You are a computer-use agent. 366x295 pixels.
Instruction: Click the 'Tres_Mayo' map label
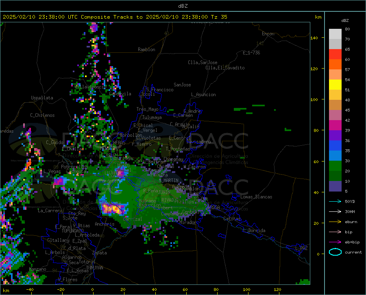[147, 109]
